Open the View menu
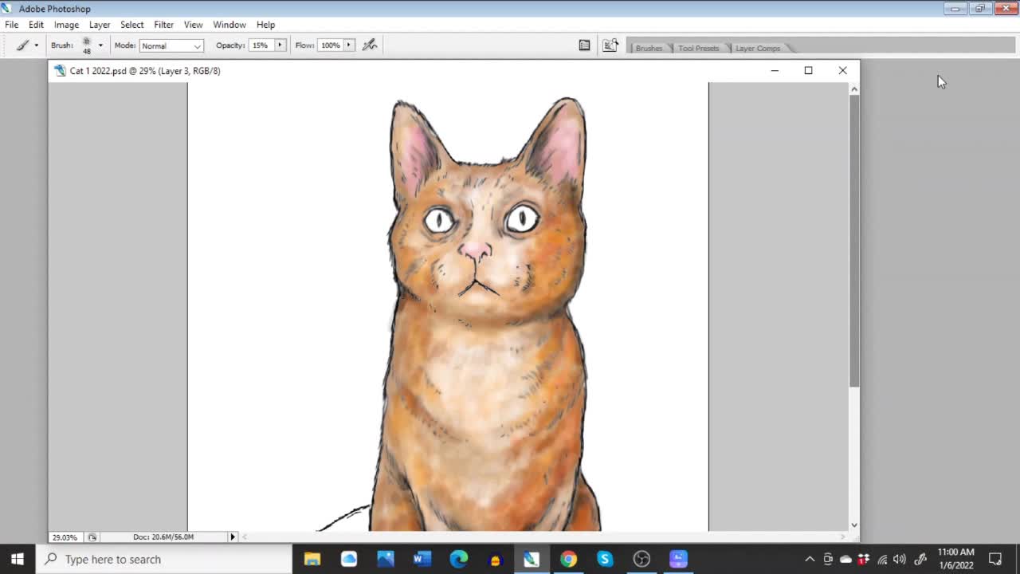The image size is (1020, 574). [x=193, y=25]
